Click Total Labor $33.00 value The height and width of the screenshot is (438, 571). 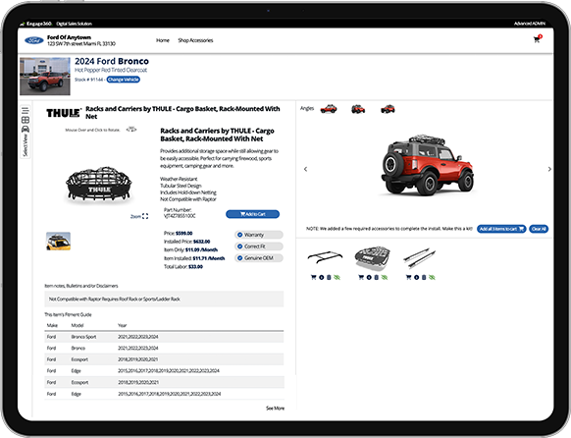click(x=195, y=266)
